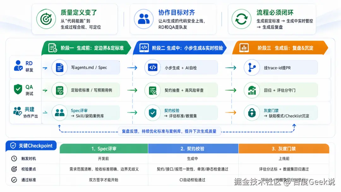Click the 复盘反馈 feedback loop caption

(x=169, y=131)
